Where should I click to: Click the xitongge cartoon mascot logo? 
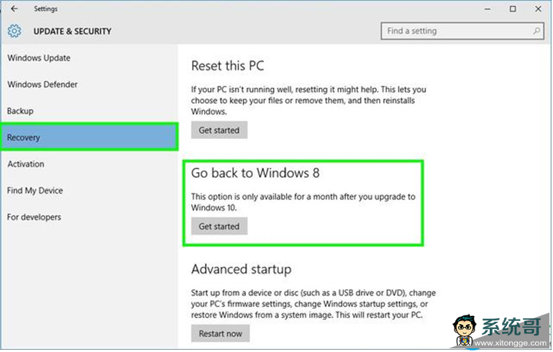click(465, 330)
